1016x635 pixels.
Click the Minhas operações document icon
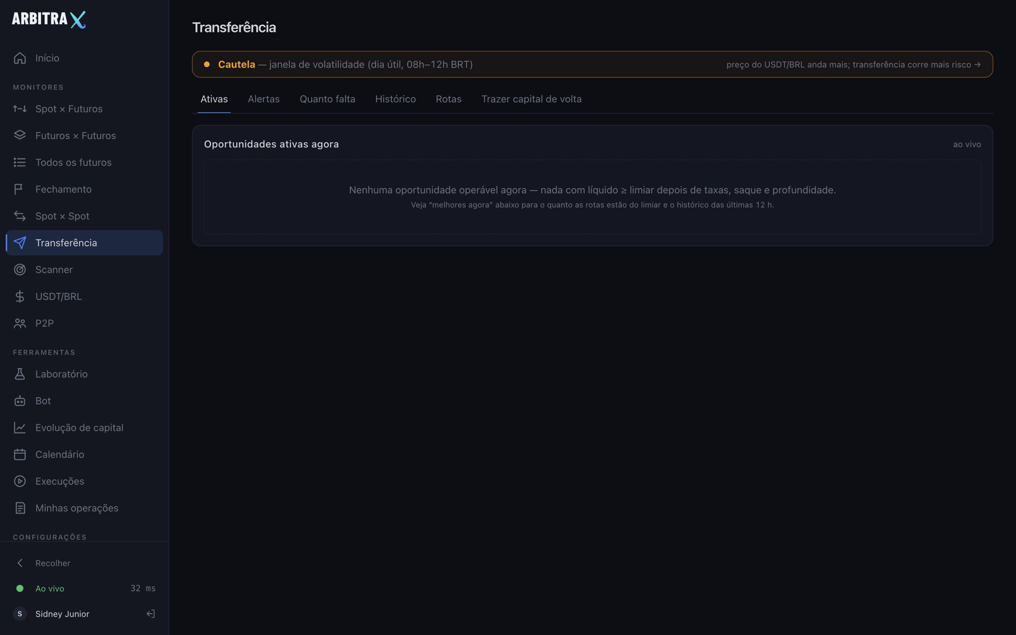coord(20,508)
